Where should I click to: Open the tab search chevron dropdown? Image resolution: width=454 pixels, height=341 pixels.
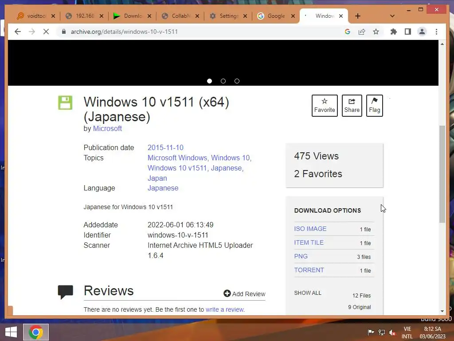coord(392,16)
